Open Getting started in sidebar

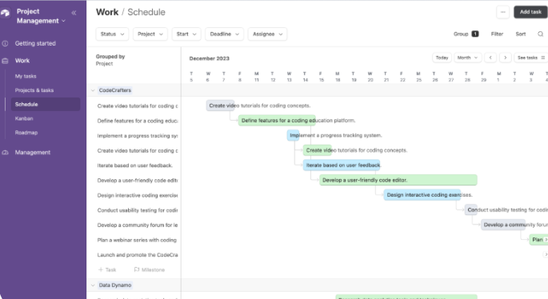coord(35,44)
